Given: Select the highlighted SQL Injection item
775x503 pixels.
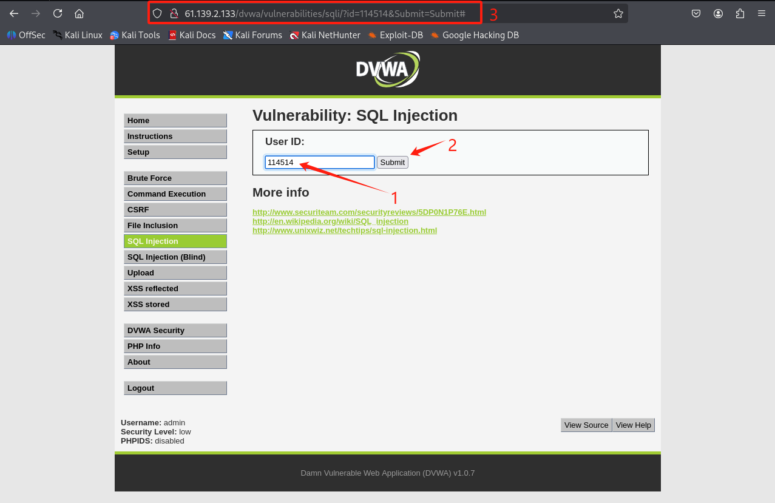Looking at the screenshot, I should (175, 241).
